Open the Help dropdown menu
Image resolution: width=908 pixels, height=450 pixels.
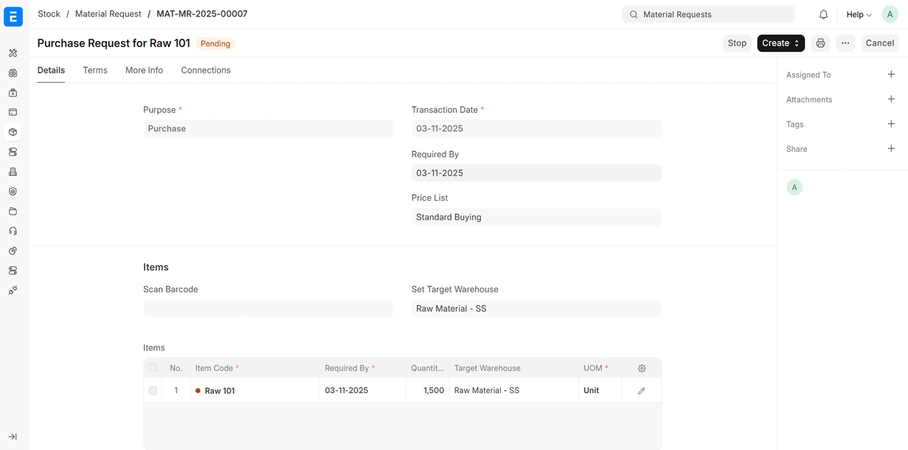858,14
